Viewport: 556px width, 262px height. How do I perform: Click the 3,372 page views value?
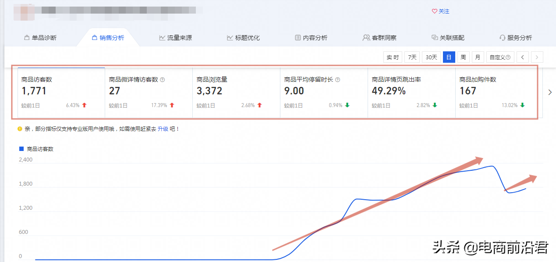click(209, 91)
